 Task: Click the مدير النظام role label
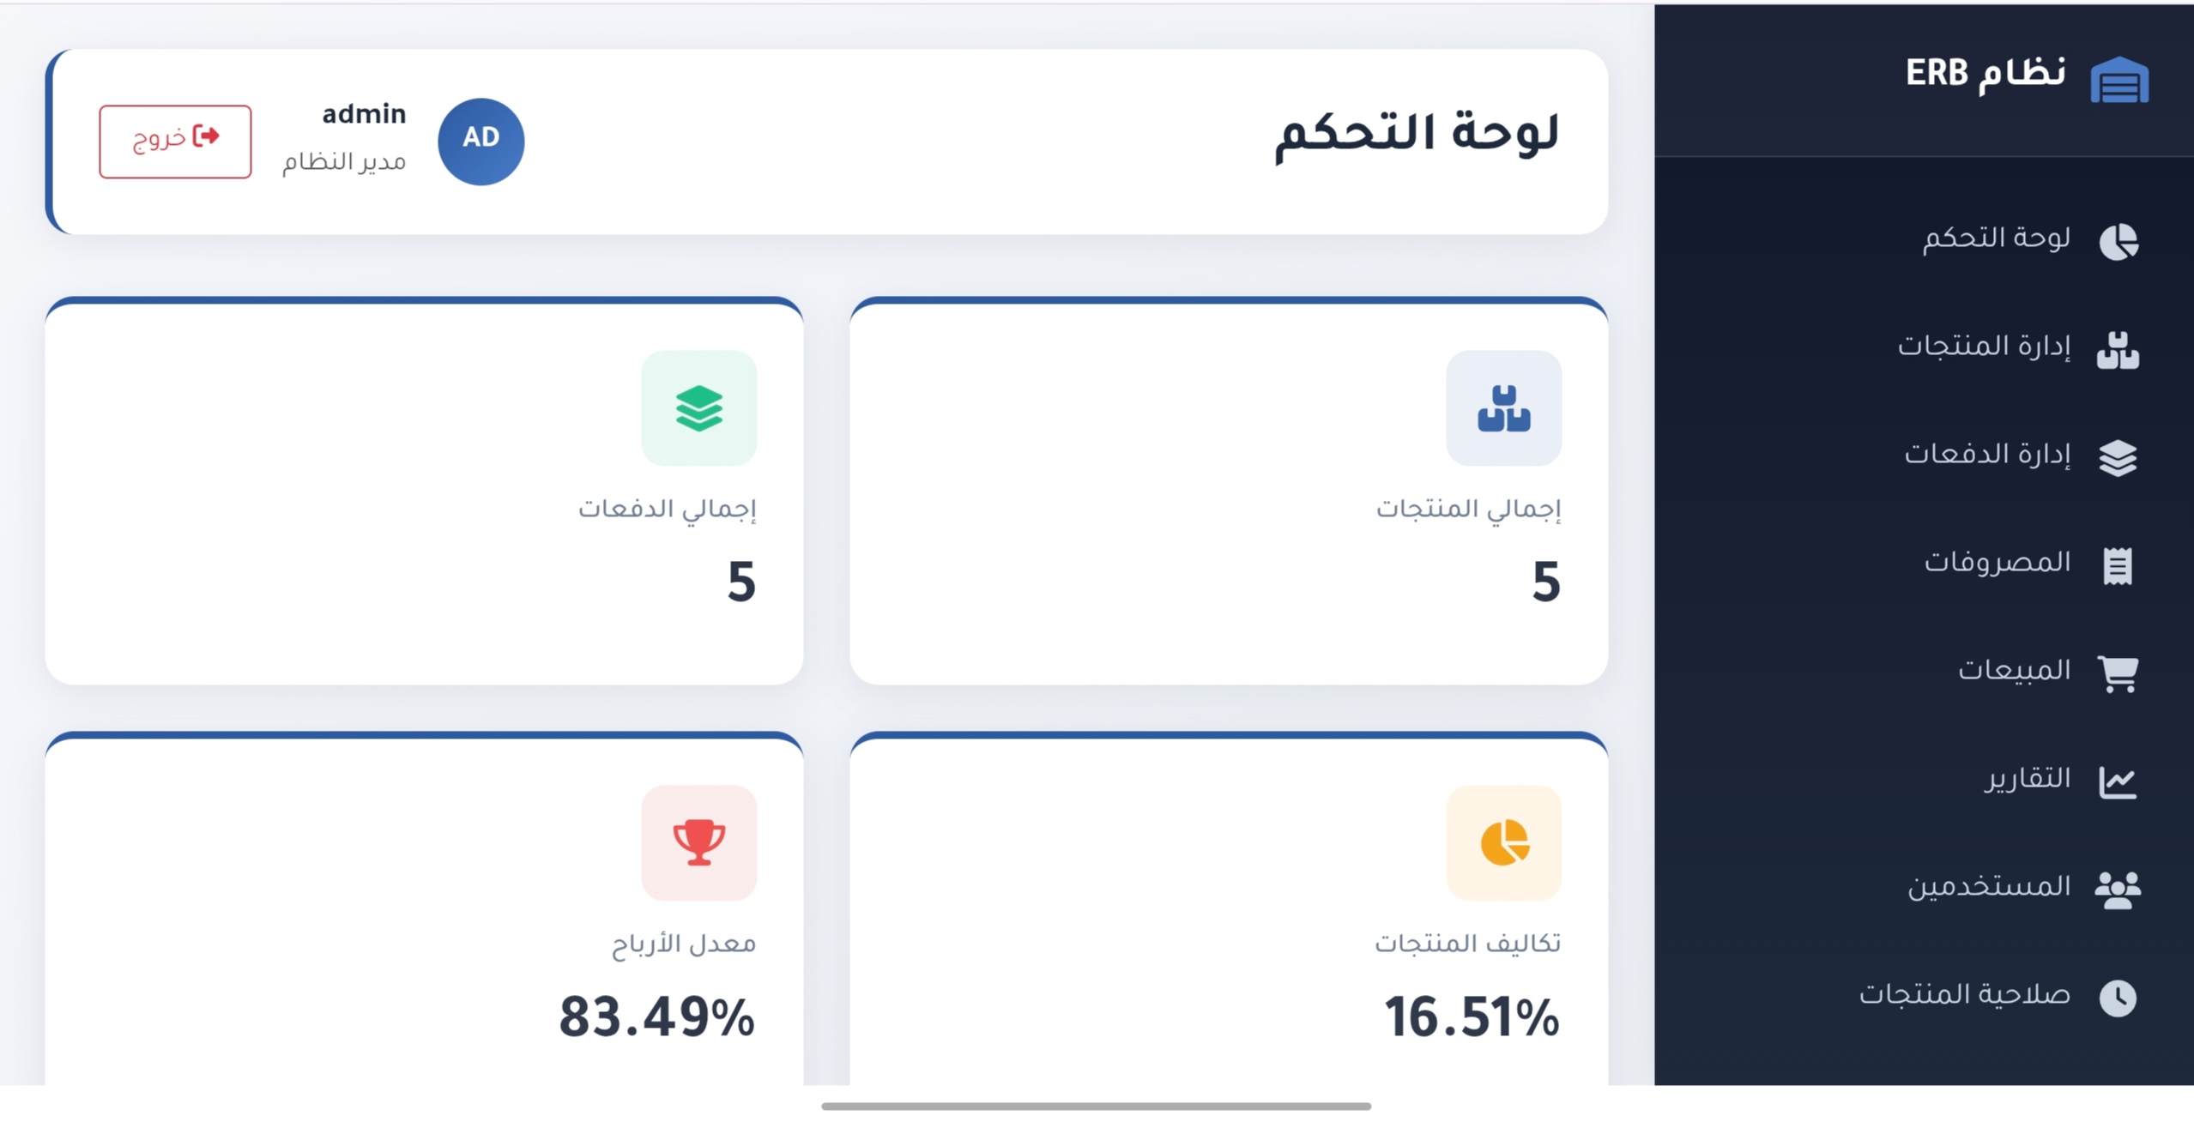(x=344, y=165)
